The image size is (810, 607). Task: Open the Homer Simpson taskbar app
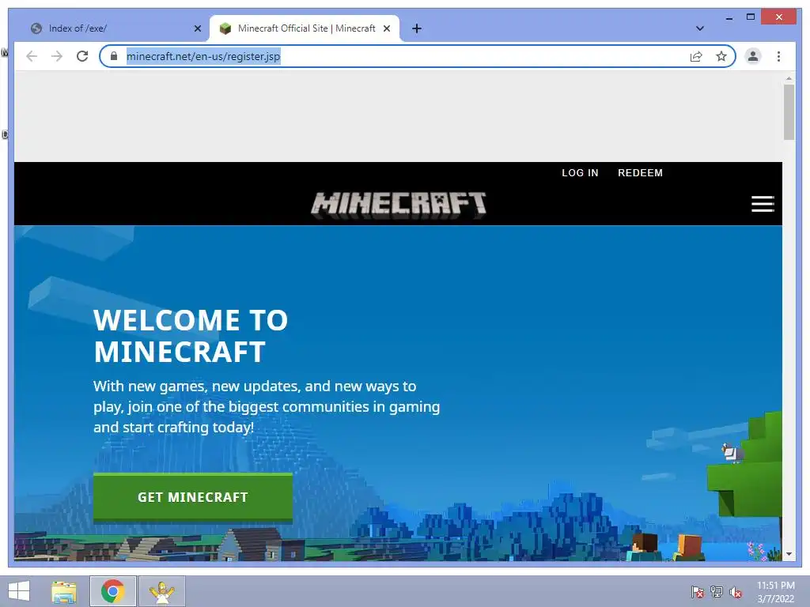(x=161, y=591)
